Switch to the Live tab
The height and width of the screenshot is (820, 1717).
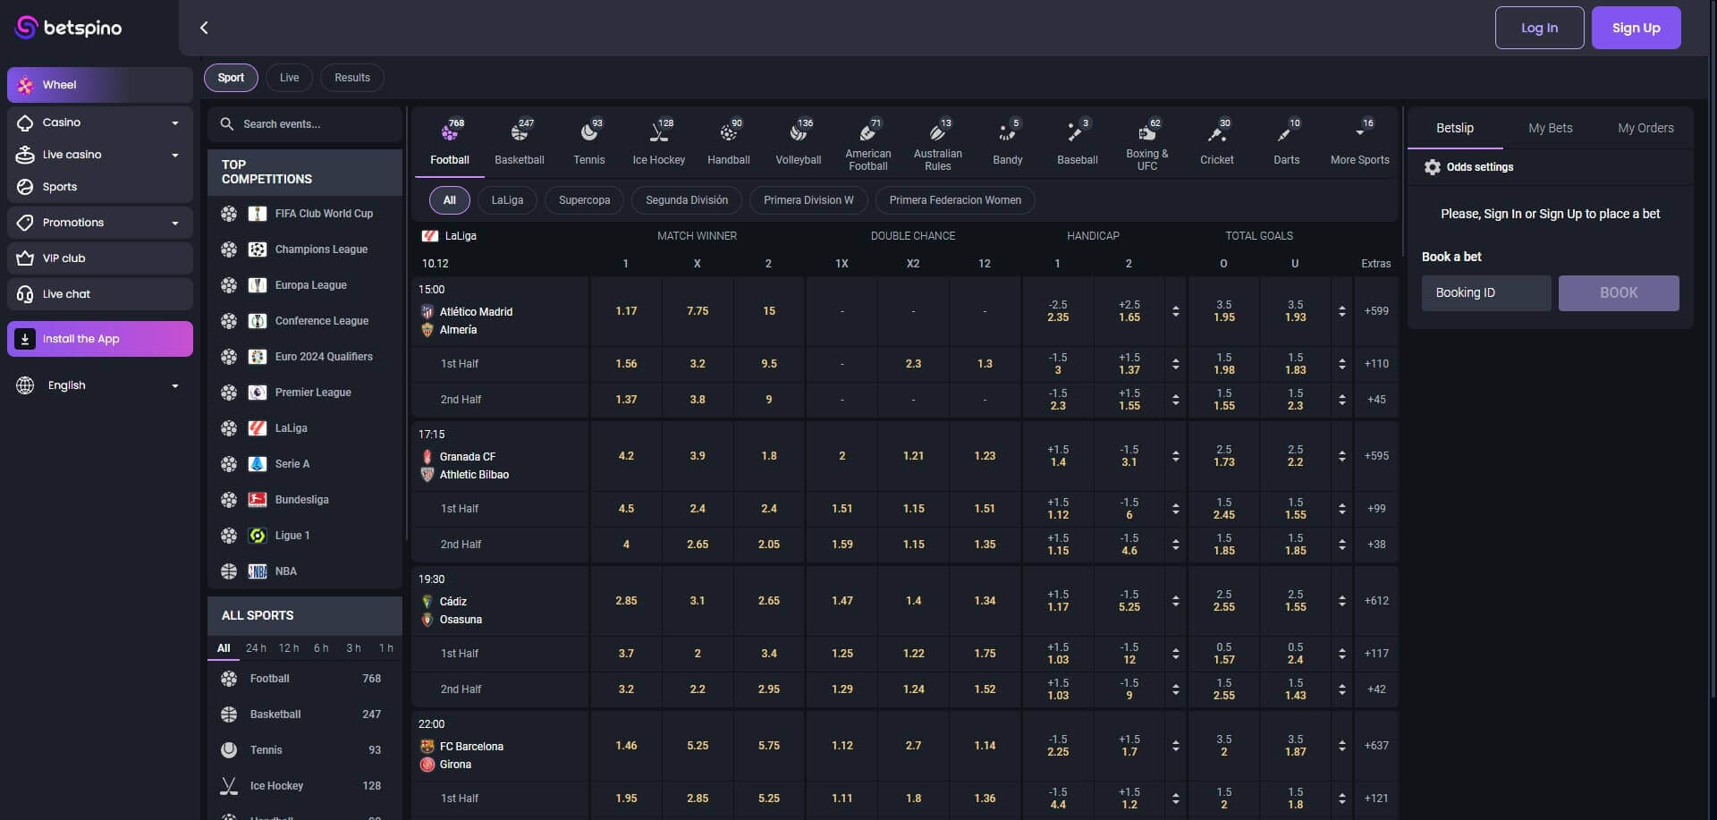point(289,78)
